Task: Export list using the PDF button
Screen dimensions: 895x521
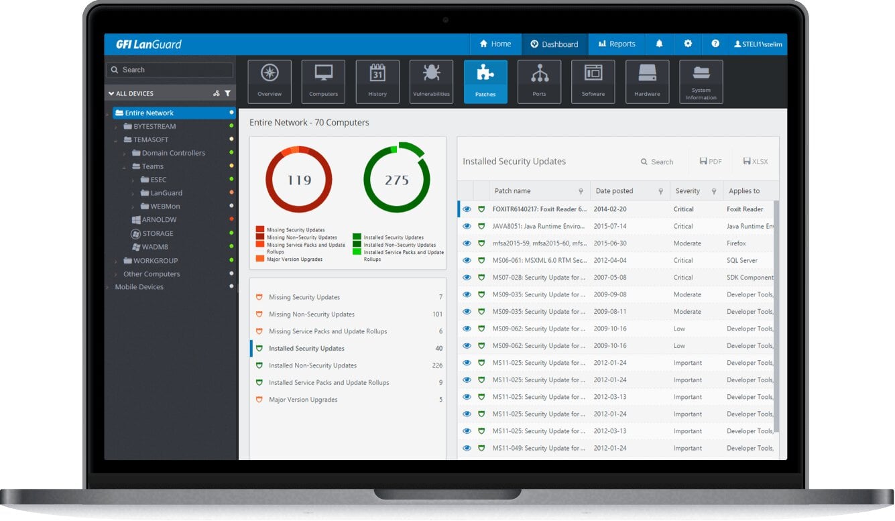Action: coord(711,162)
